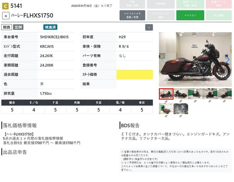Click link icon under the undercarriage thumbnail

tap(181, 116)
